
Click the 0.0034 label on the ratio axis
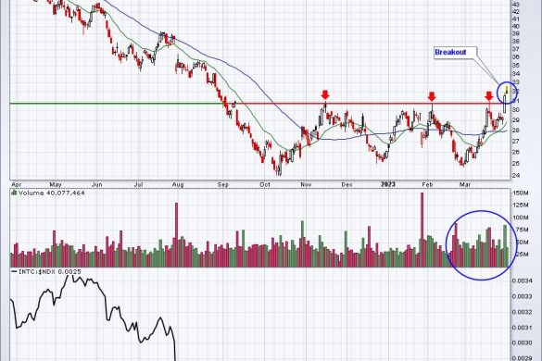[x=522, y=280]
